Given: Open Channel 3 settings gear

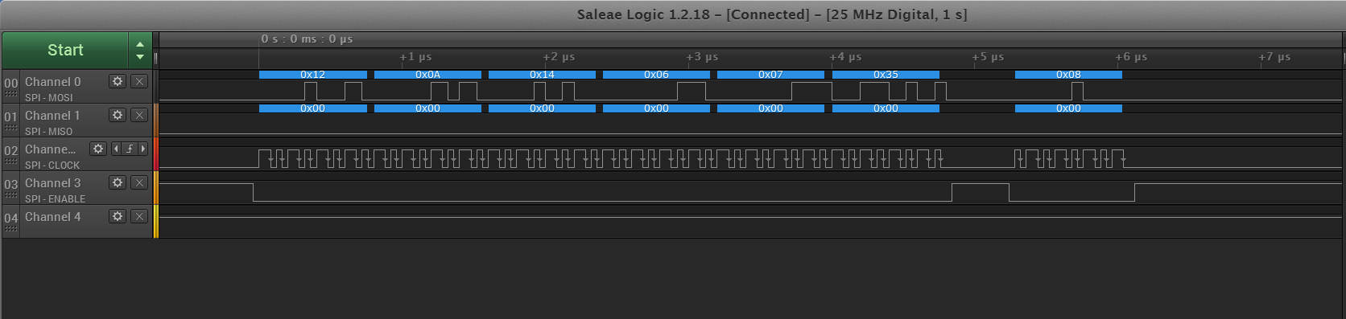Looking at the screenshot, I should point(118,182).
